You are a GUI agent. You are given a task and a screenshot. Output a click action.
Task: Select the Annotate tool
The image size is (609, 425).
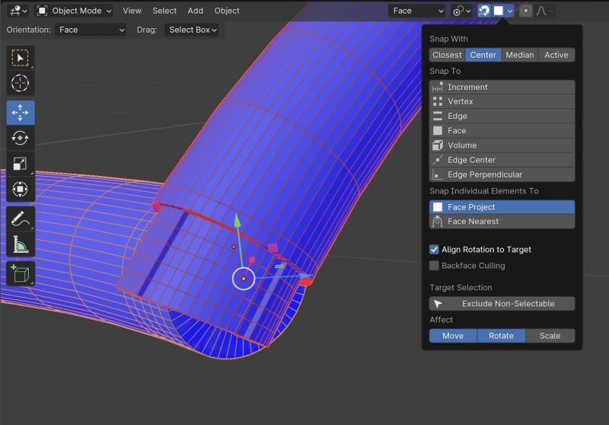point(21,219)
